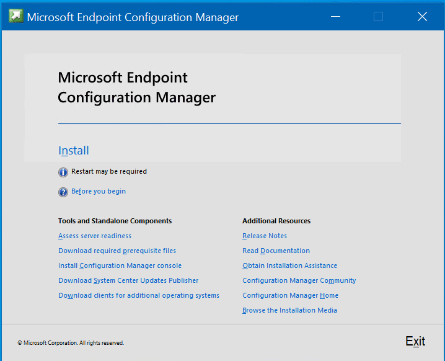Open Download System Center Updates Publisher
The height and width of the screenshot is (361, 445).
(128, 280)
